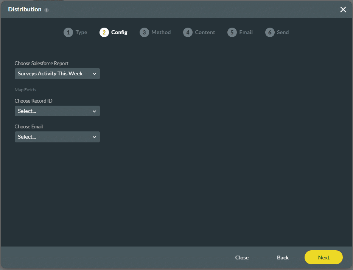The width and height of the screenshot is (353, 270).
Task: Navigate to the Send step label
Action: (x=283, y=33)
